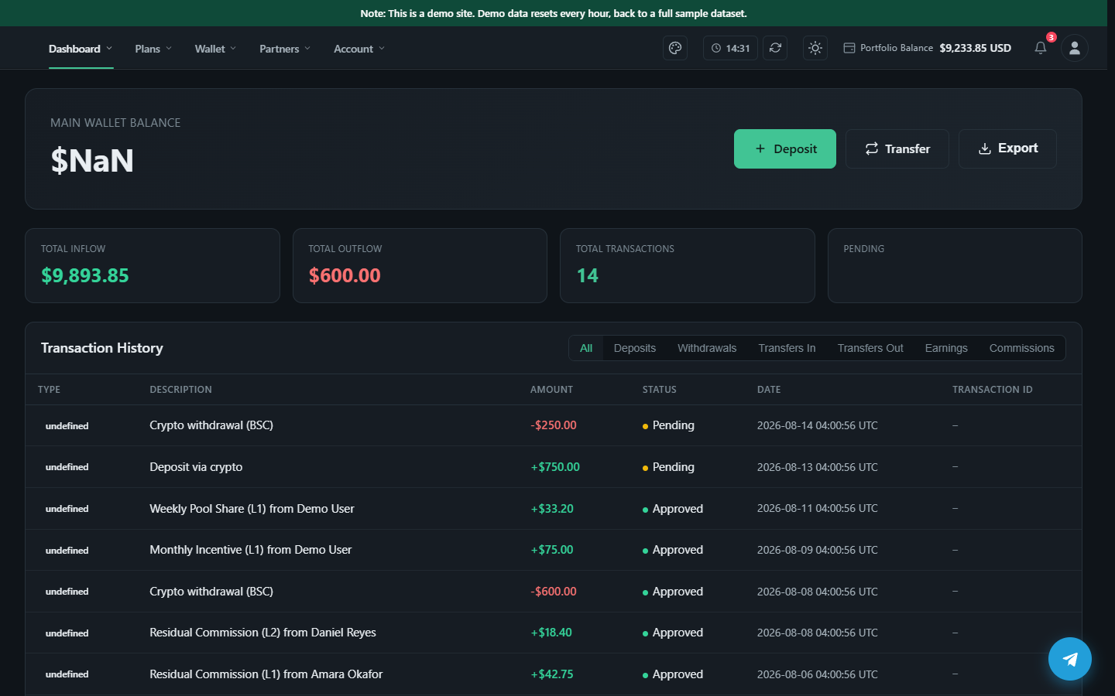Viewport: 1115px width, 696px height.
Task: Click Weekly Pool Share (L1) from Demo User
Action: click(252, 509)
